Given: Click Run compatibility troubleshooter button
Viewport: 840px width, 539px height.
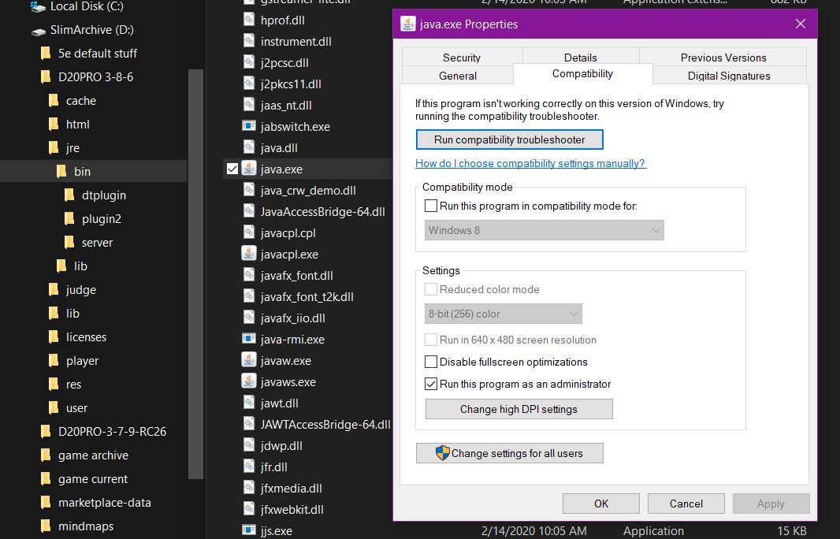Looking at the screenshot, I should tap(510, 139).
